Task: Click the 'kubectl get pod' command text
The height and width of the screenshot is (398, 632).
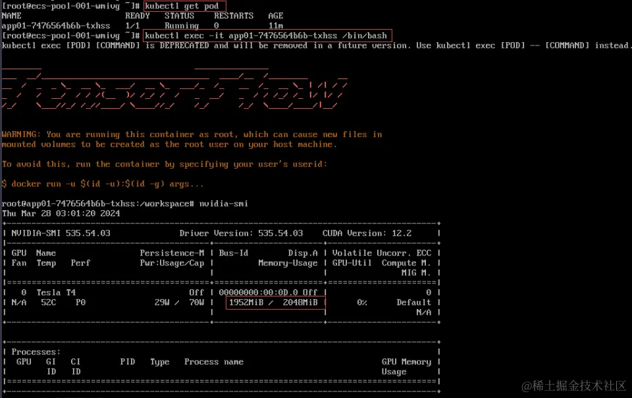Action: click(x=182, y=6)
